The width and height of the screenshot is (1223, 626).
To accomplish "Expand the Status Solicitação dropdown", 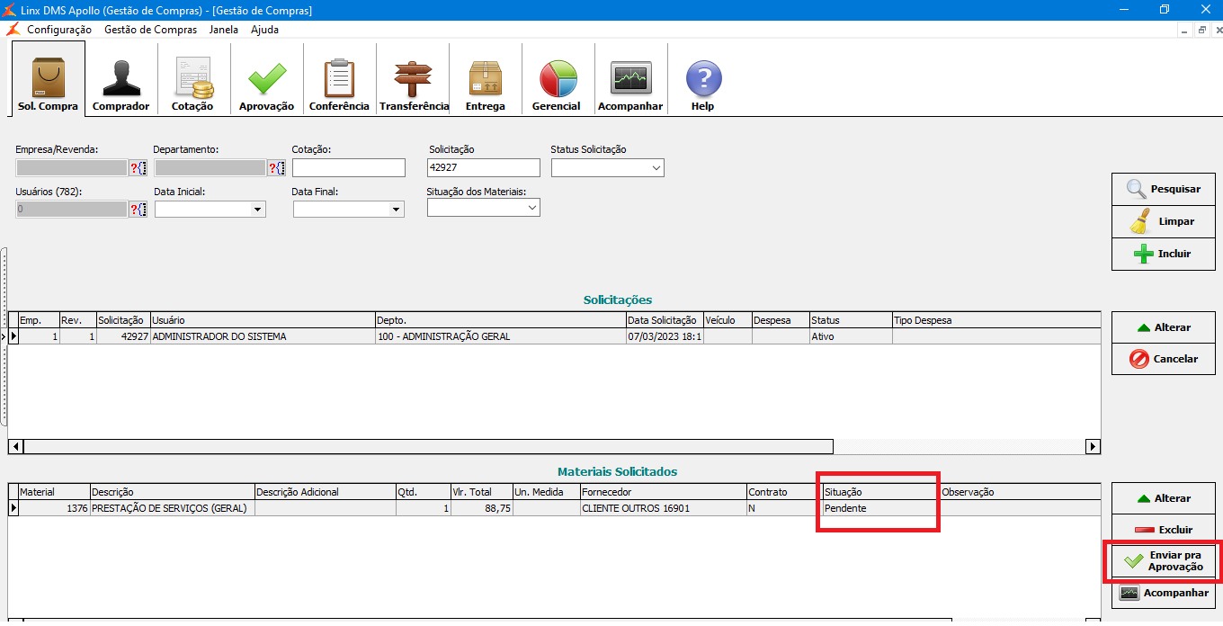I will (656, 168).
